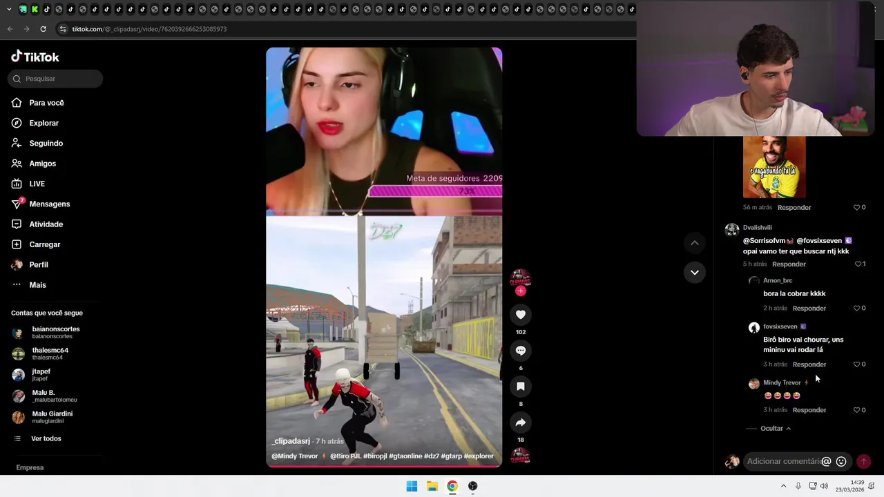Image resolution: width=884 pixels, height=497 pixels.
Task: Reply to Mindy Trevor's comment
Action: coord(809,410)
